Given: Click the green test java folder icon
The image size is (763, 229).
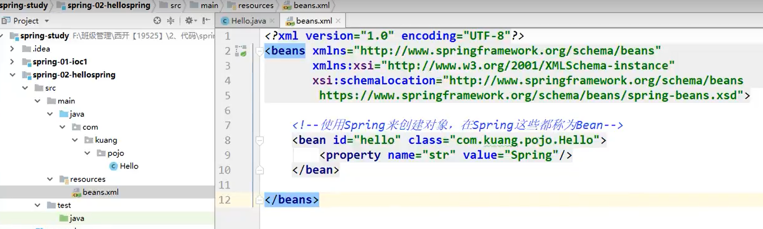Looking at the screenshot, I should (64, 218).
